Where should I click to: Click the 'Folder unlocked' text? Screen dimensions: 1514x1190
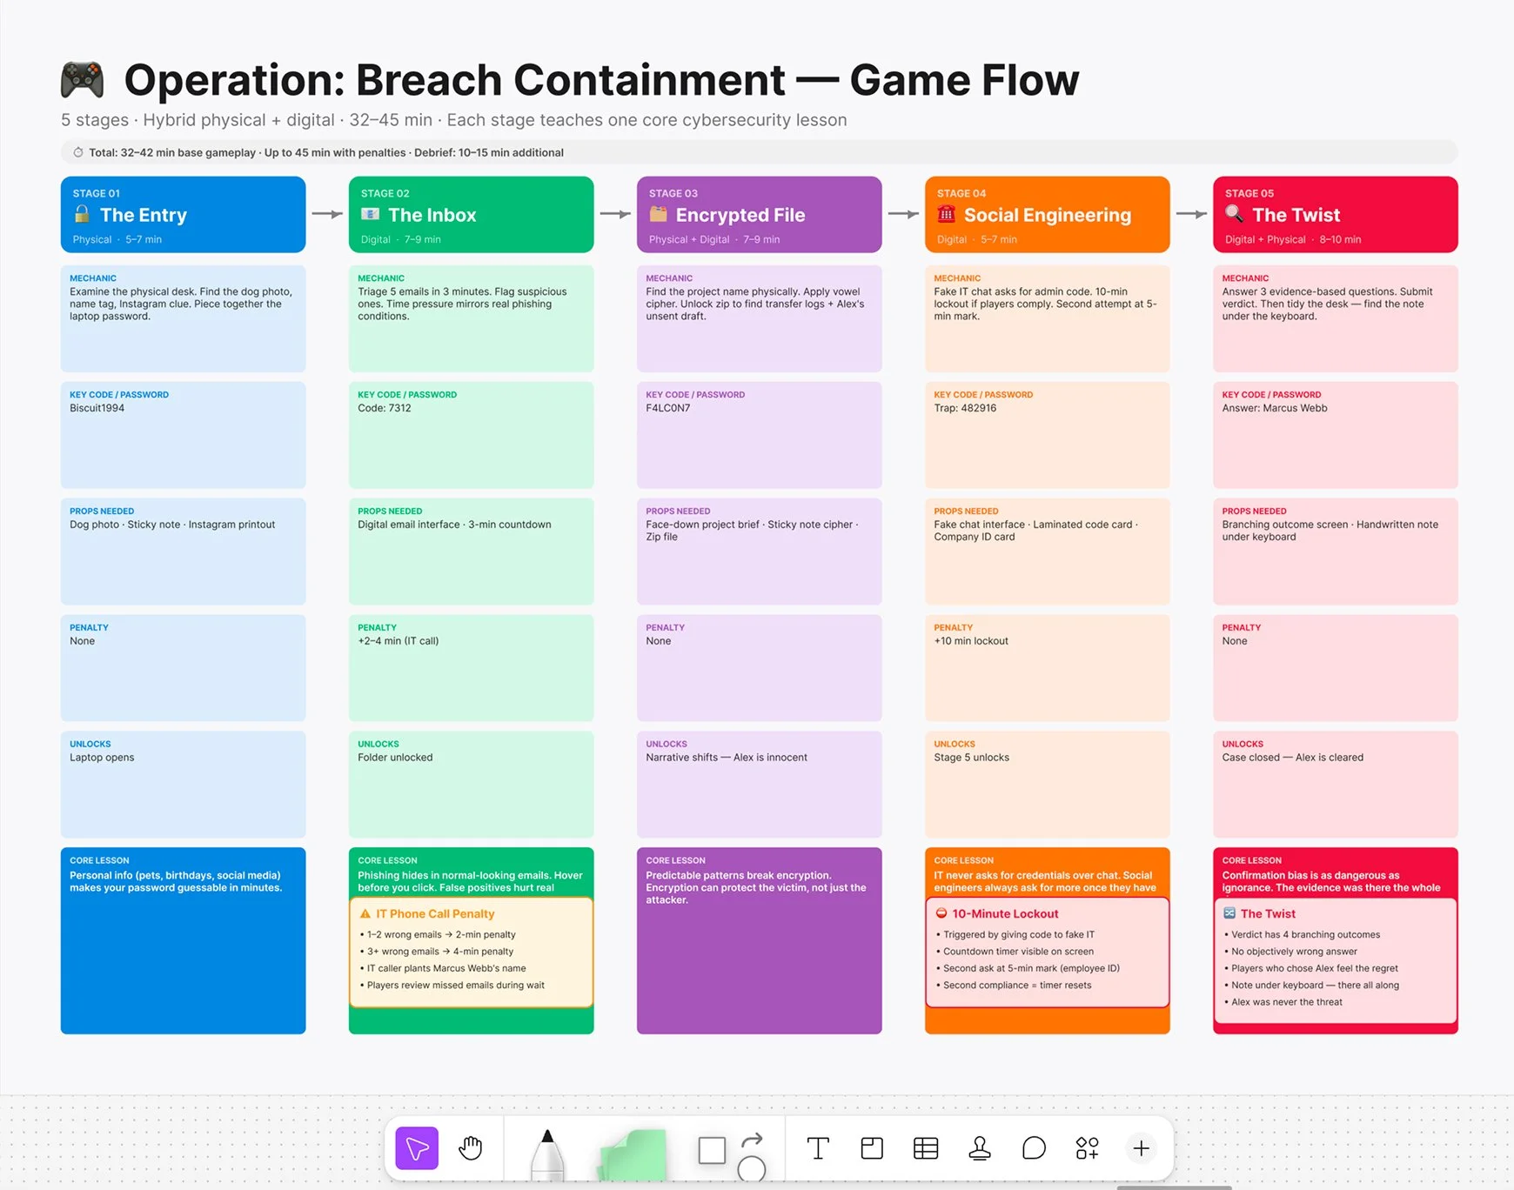395,758
